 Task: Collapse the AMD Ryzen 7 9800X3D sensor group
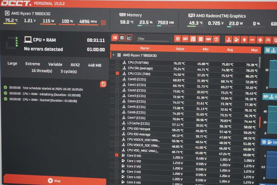tap(114, 55)
